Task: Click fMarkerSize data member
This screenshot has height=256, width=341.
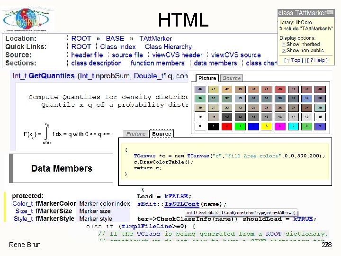Action: coord(54,211)
